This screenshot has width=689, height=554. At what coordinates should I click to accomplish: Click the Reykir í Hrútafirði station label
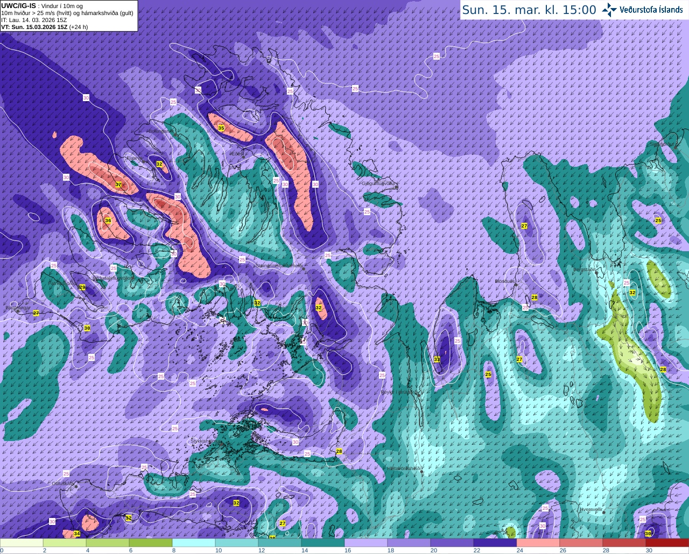(399, 392)
